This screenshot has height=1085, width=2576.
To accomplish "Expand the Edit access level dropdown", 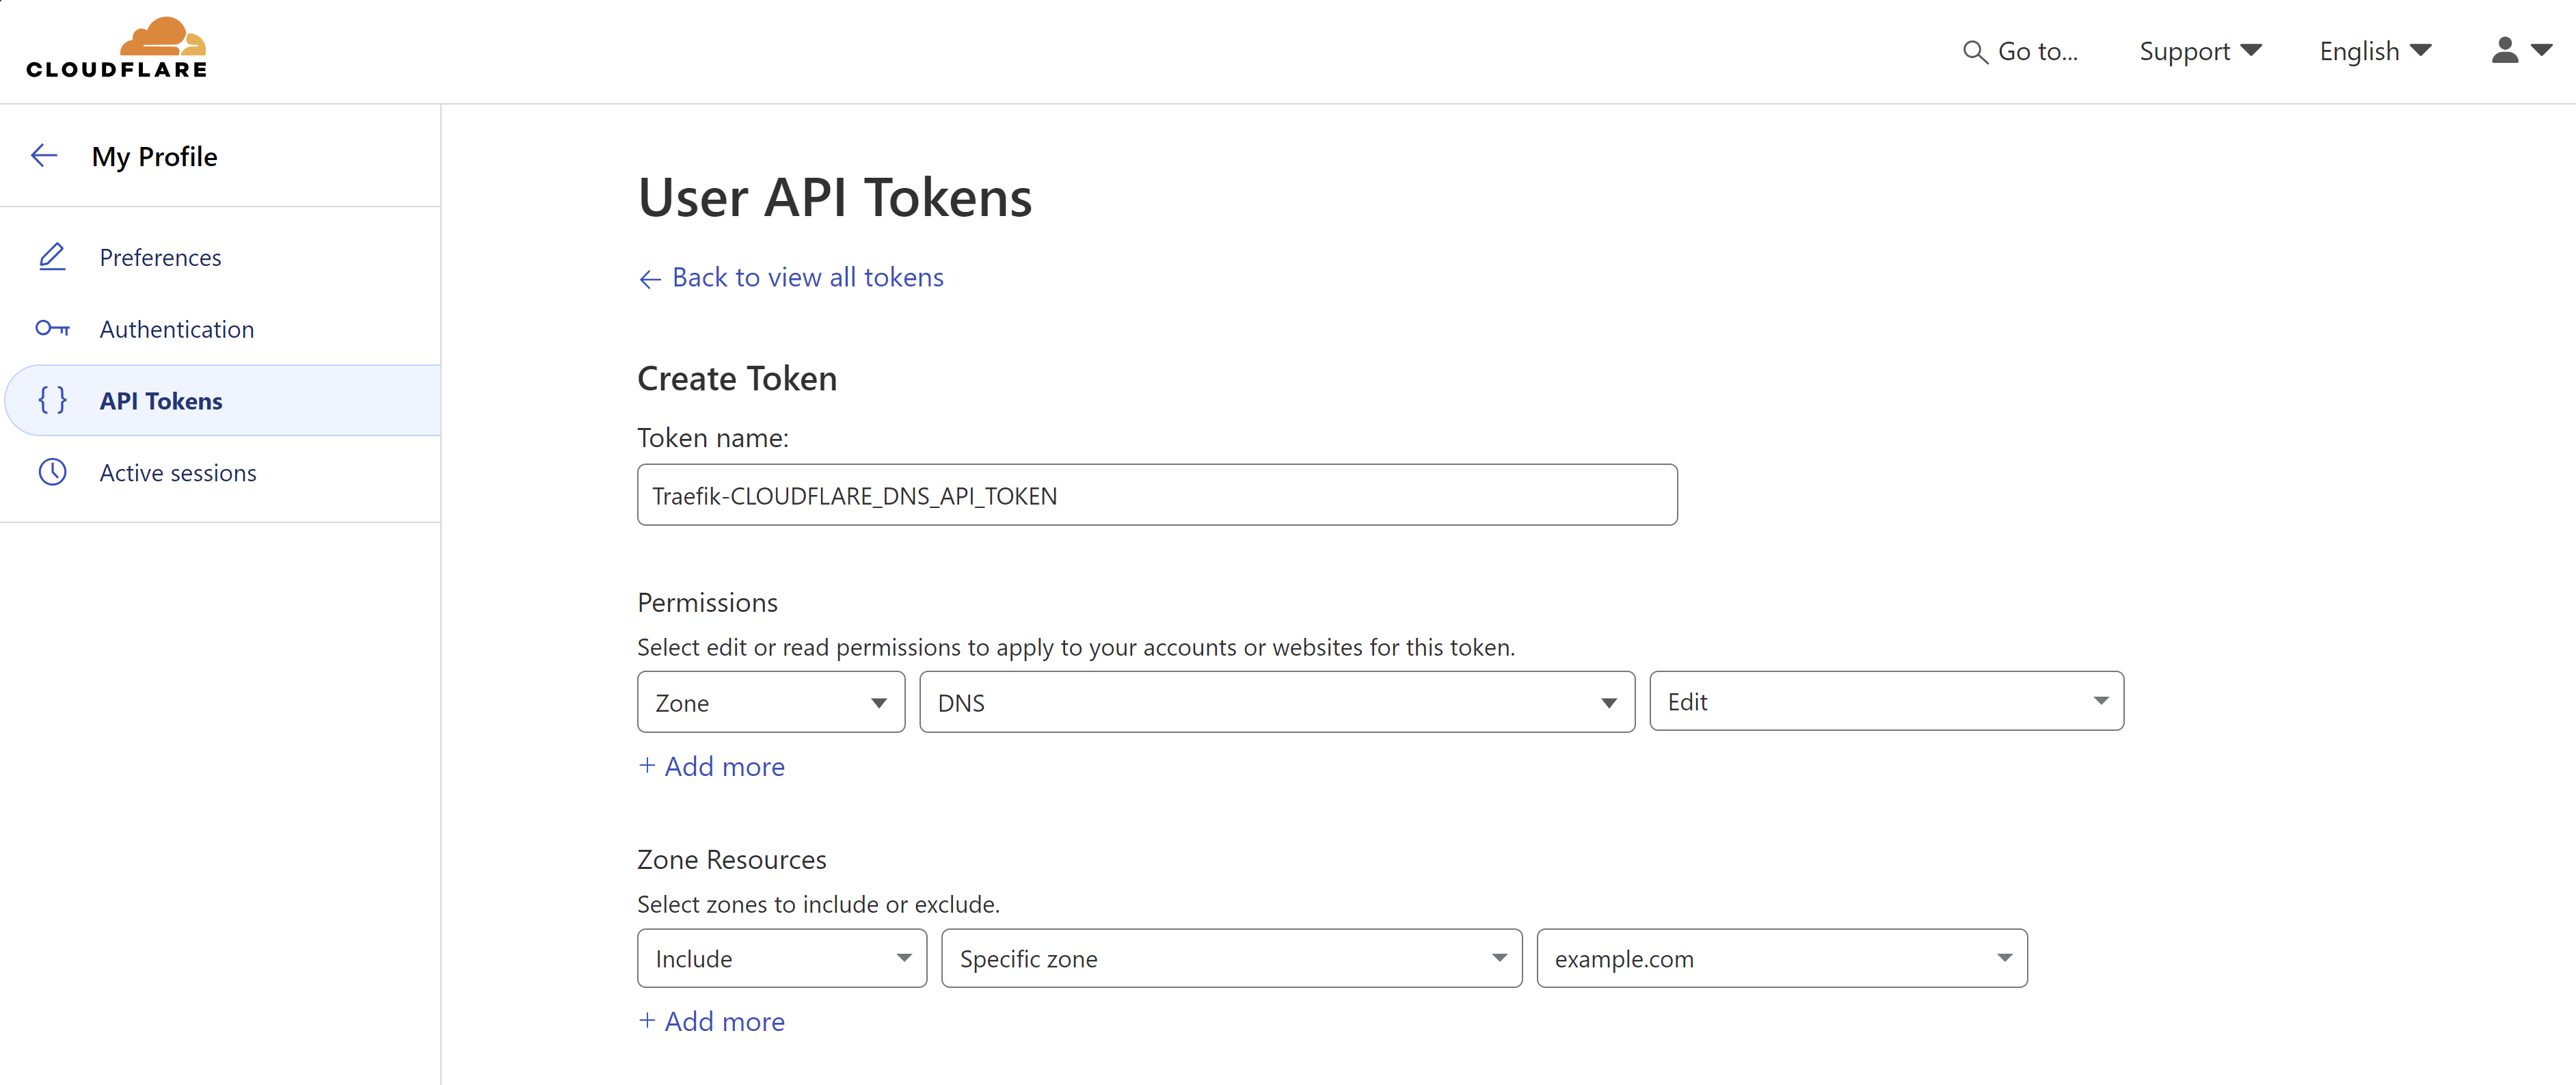I will tap(1885, 701).
